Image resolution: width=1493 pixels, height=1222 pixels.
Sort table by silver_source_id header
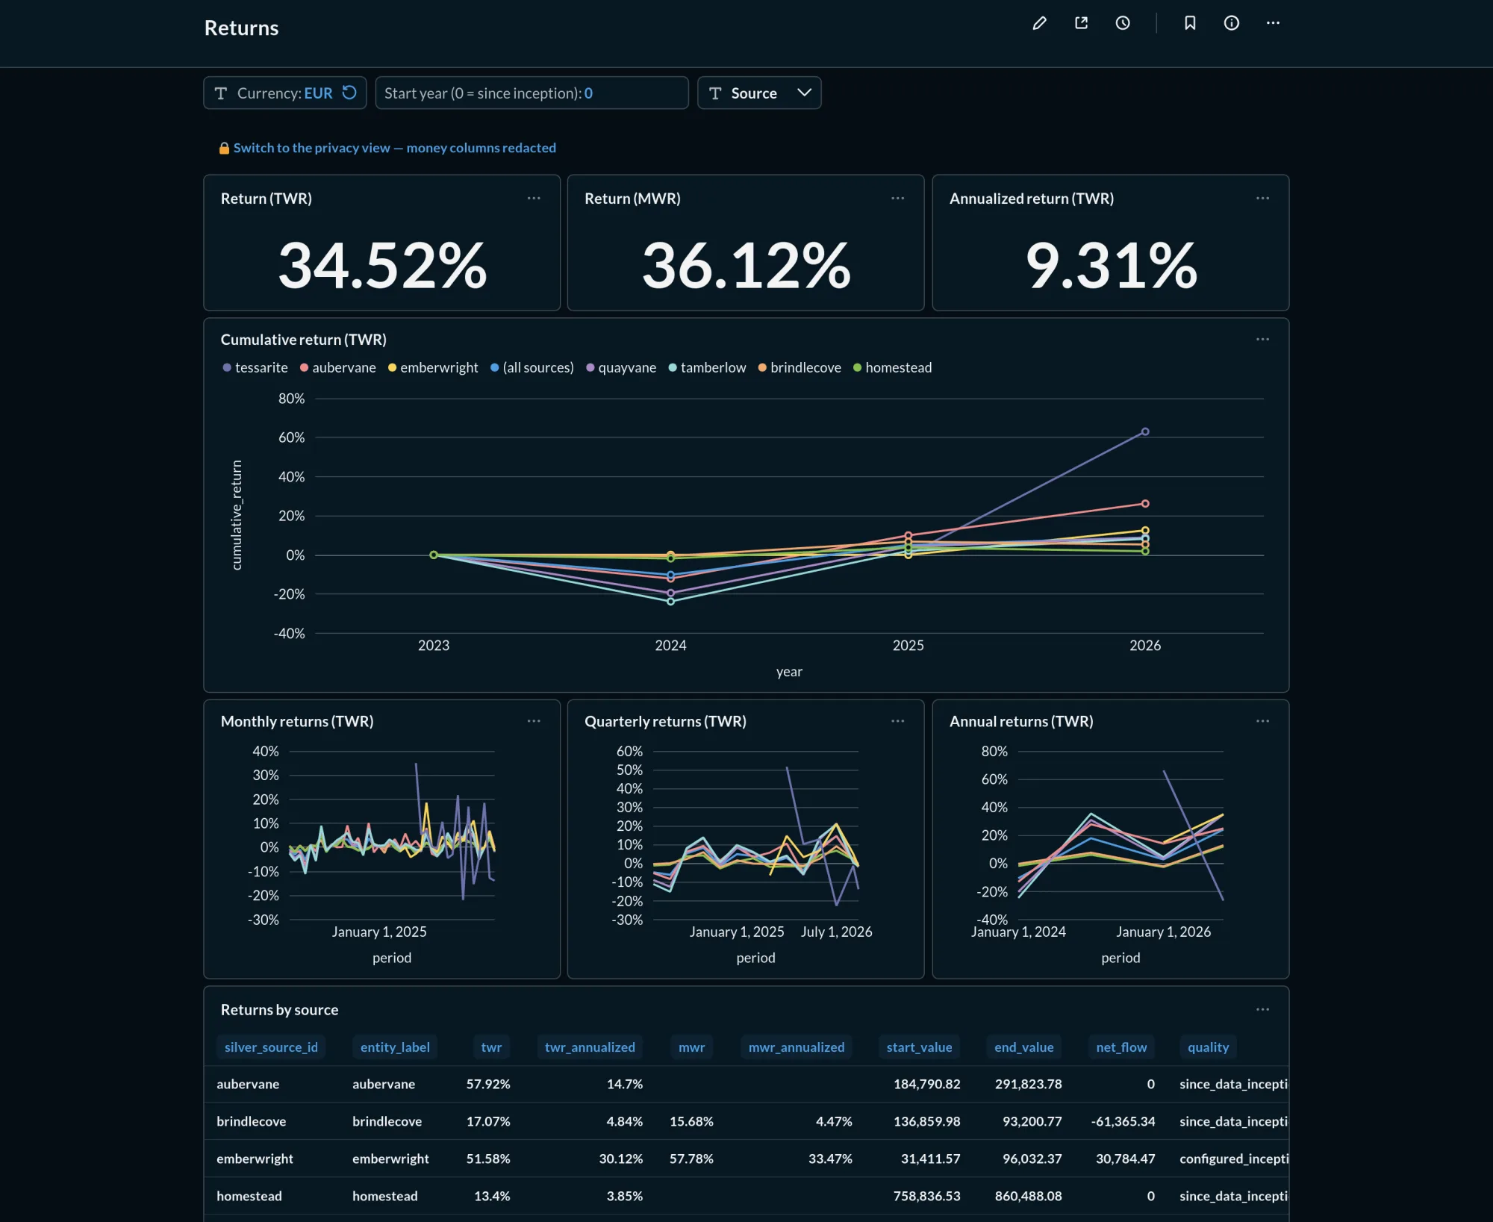(x=271, y=1047)
